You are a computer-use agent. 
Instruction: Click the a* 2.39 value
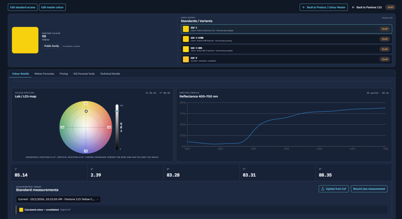tap(96, 175)
